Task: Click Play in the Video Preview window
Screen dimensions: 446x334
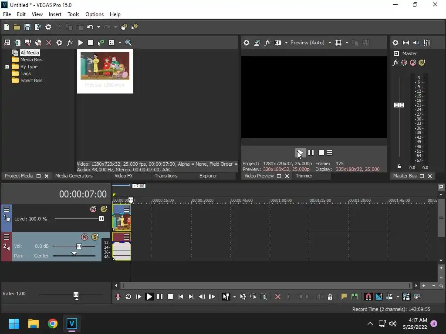Action: [x=301, y=153]
